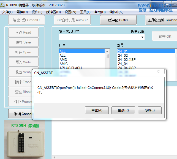Viewport: 177px width, 159px height.
Task: Click the 打开 Open button
Action: [23, 52]
